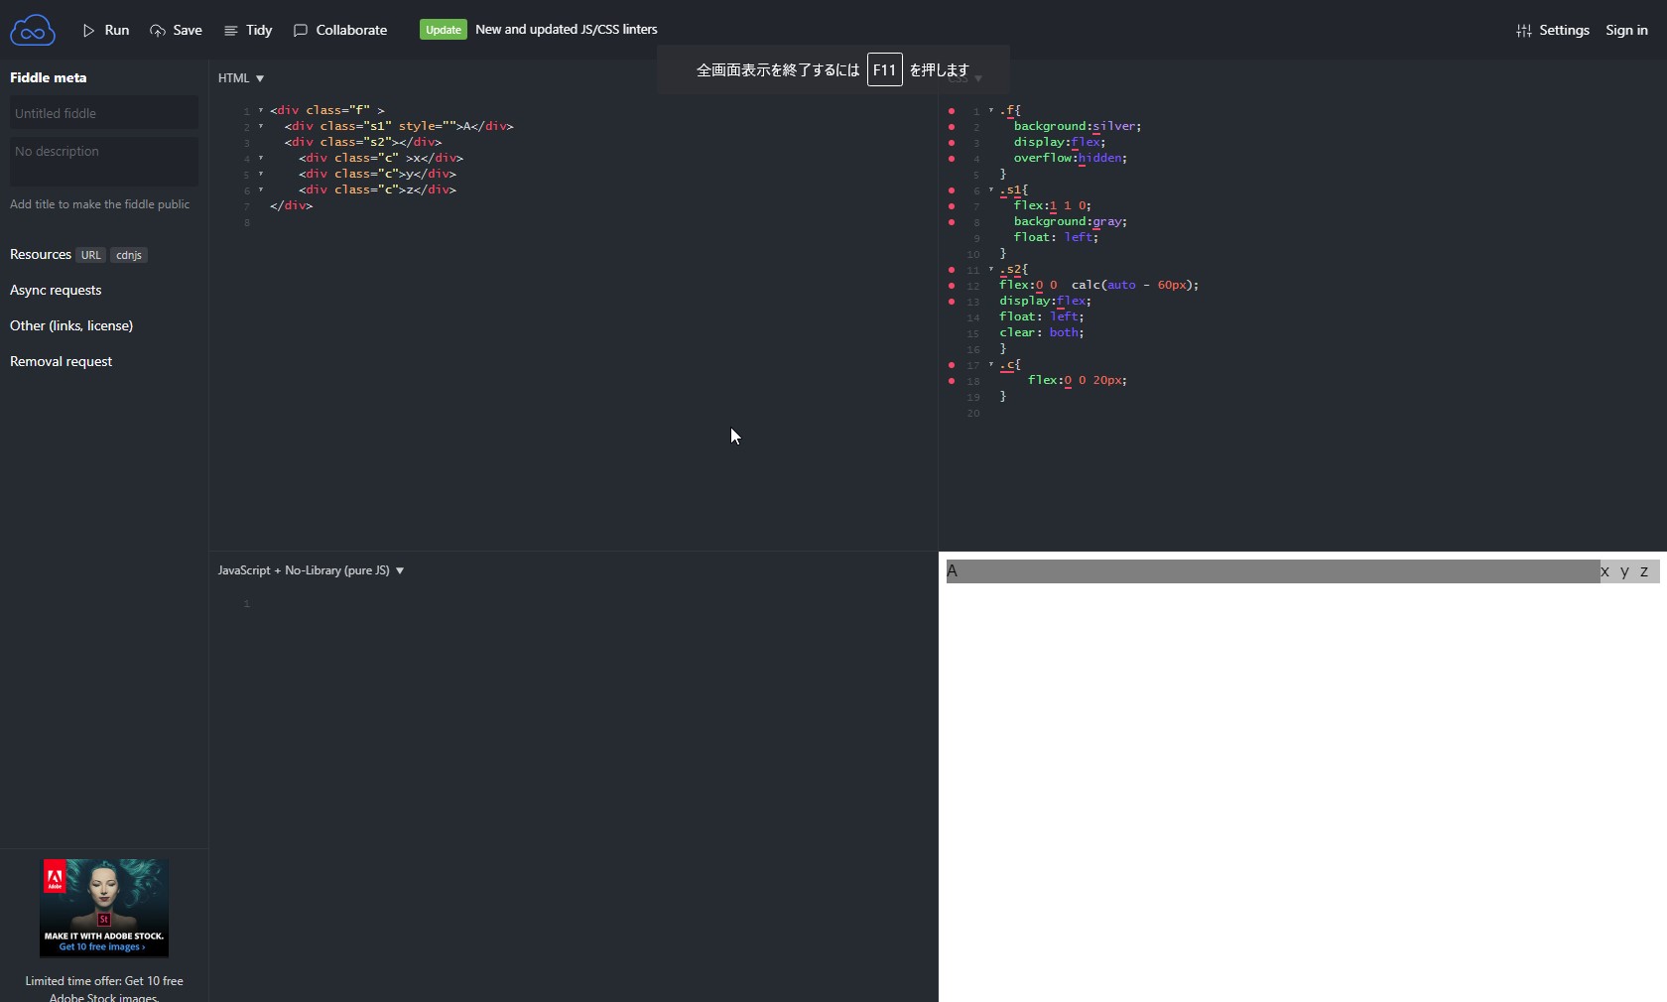
Task: Click lint marker on CSS line 7
Action: pyautogui.click(x=952, y=206)
